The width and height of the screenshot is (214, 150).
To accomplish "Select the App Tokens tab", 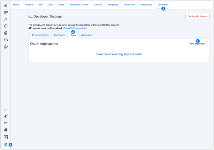I will coord(59,35).
